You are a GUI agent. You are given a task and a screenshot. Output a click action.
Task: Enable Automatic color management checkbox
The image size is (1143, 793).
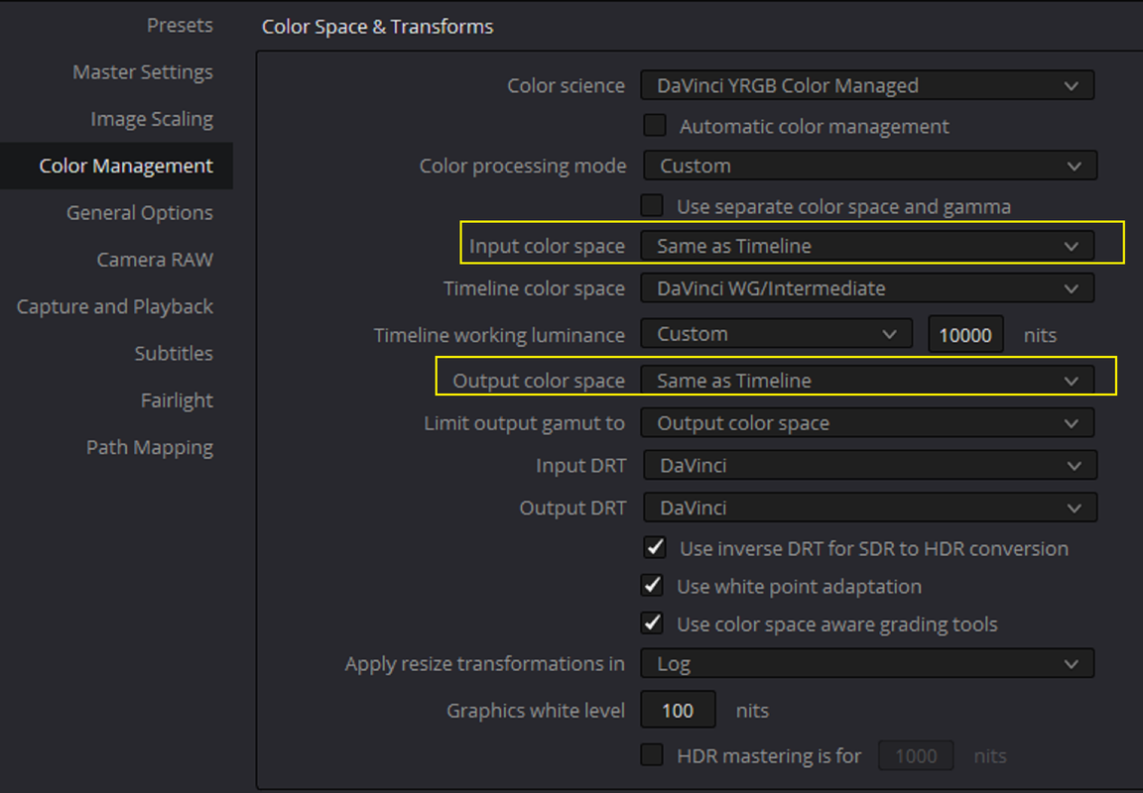pyautogui.click(x=655, y=125)
